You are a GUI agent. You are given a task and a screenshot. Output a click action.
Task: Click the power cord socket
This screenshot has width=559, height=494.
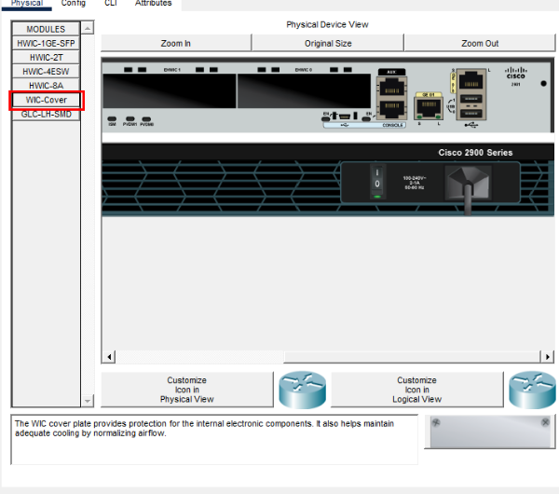click(x=469, y=184)
